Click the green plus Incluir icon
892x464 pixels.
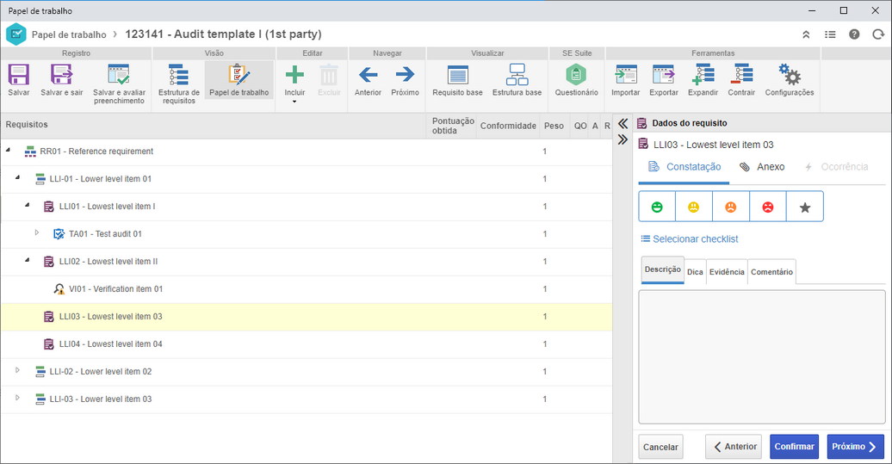click(x=294, y=75)
